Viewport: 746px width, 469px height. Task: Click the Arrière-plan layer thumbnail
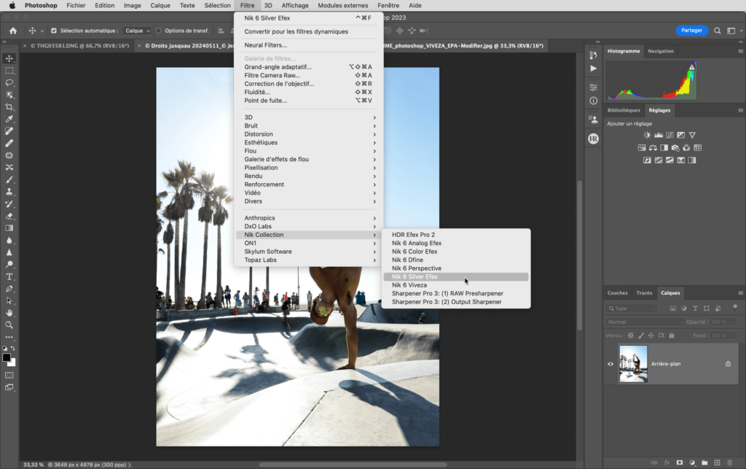tap(633, 364)
